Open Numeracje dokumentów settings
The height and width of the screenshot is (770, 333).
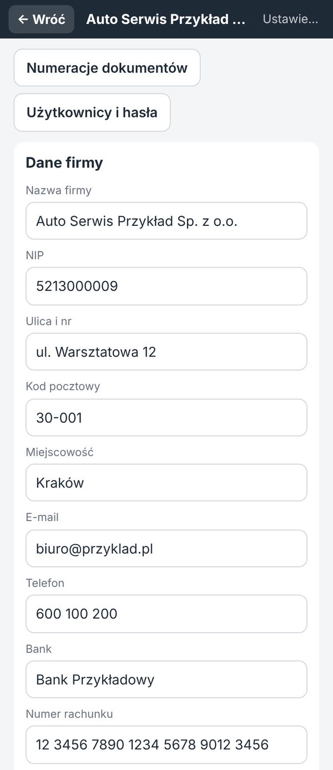107,68
